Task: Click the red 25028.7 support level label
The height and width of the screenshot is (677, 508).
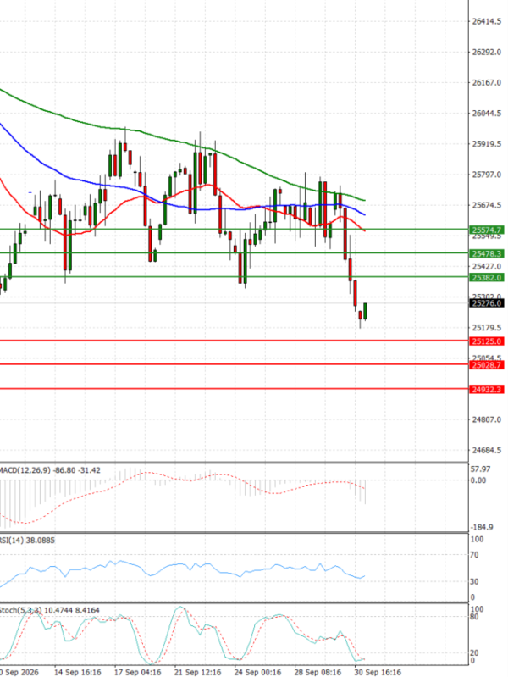Action: (x=487, y=365)
